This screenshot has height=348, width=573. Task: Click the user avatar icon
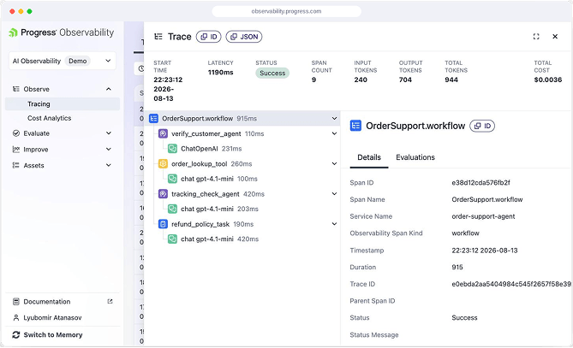(x=16, y=318)
